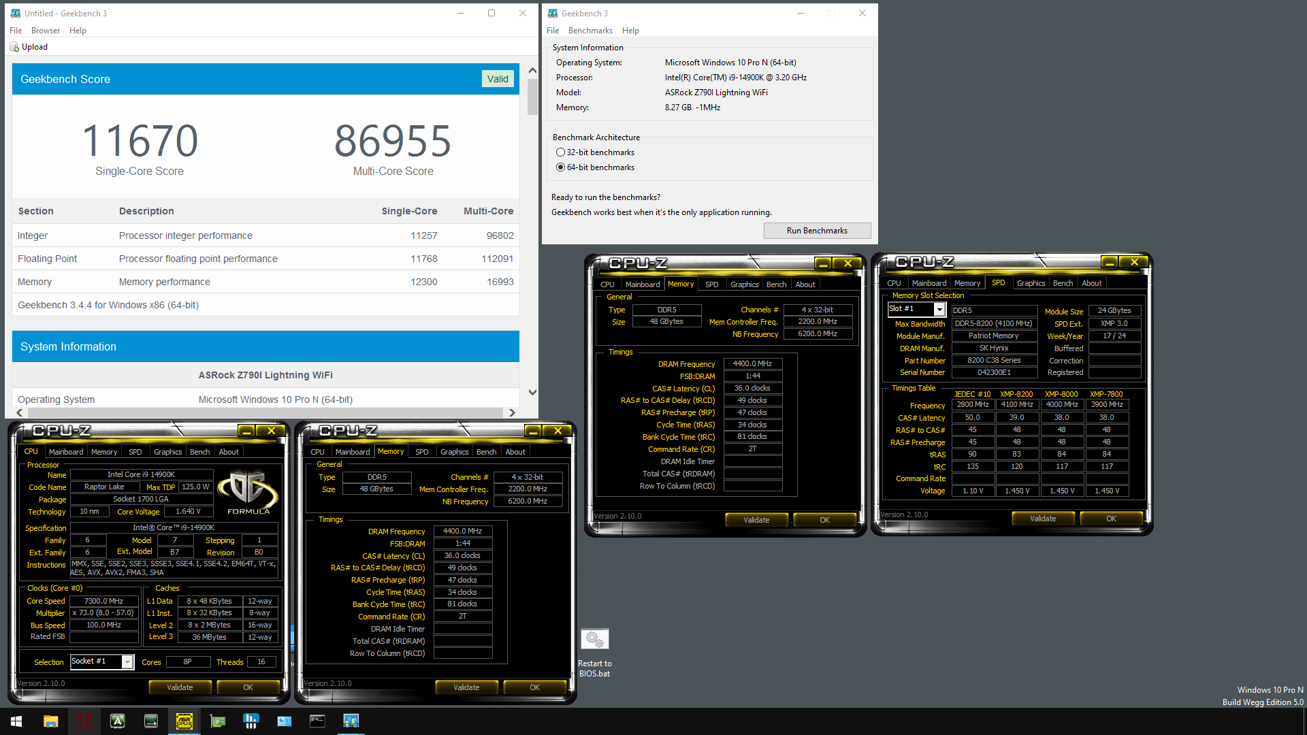Click the Geekbench 3 launcher title bar icon
Image resolution: width=1307 pixels, height=735 pixels.
pyautogui.click(x=553, y=14)
